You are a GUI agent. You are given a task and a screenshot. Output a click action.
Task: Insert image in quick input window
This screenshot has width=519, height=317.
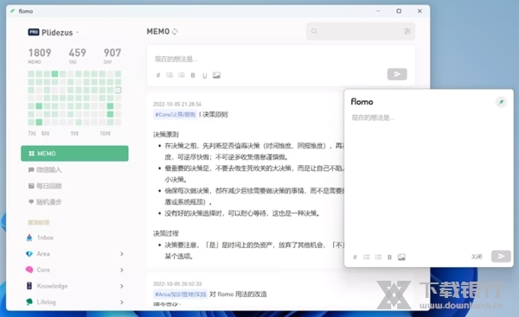point(401,257)
